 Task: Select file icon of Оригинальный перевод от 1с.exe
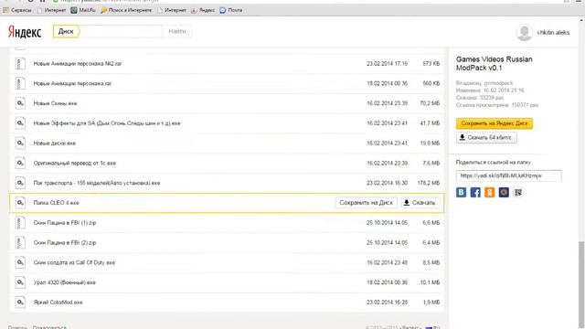click(x=20, y=163)
